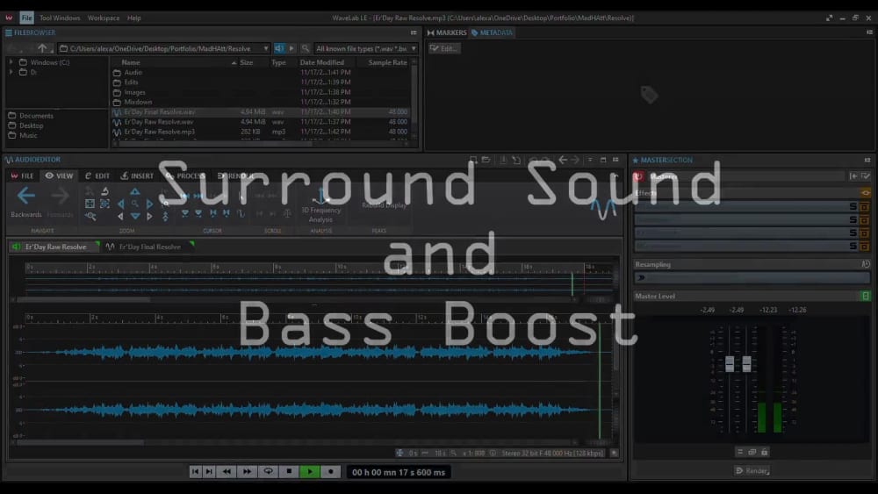Select the Er'Day Raw Resolve file tab
Viewport: 878px width, 494px height.
(54, 247)
